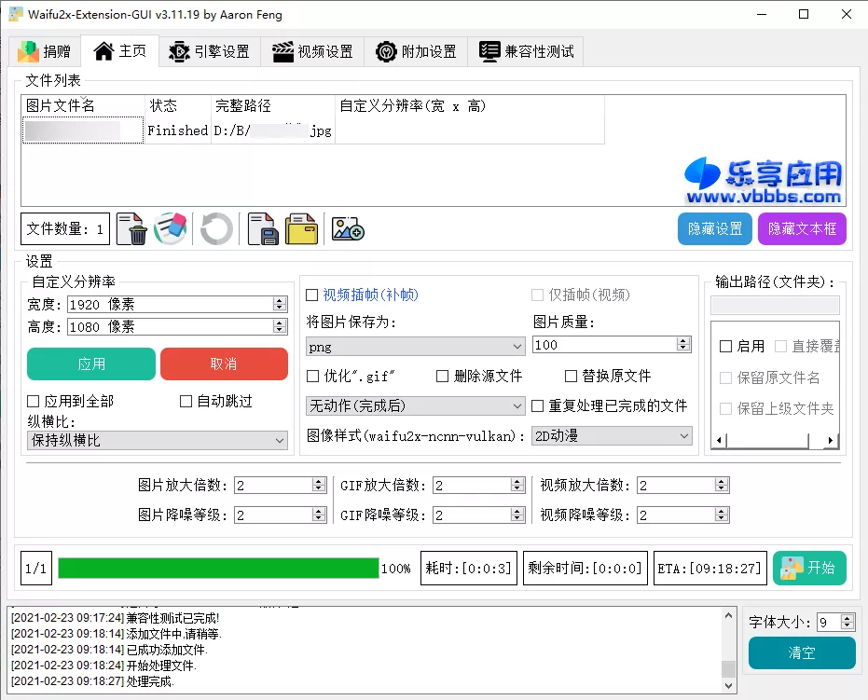Image resolution: width=868 pixels, height=700 pixels.
Task: Click the 清空 button to clear the log
Action: (x=801, y=653)
